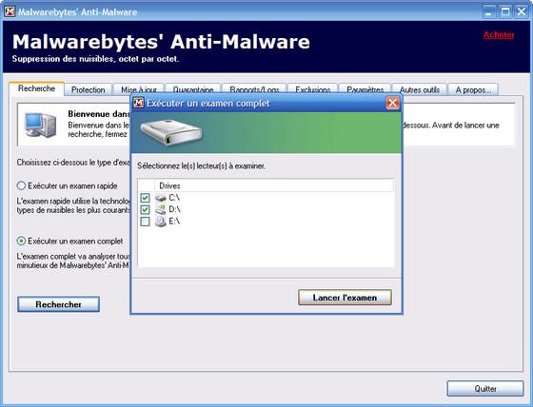Select Exécuter un examen rapide radio button
This screenshot has height=407, width=533.
tap(21, 185)
